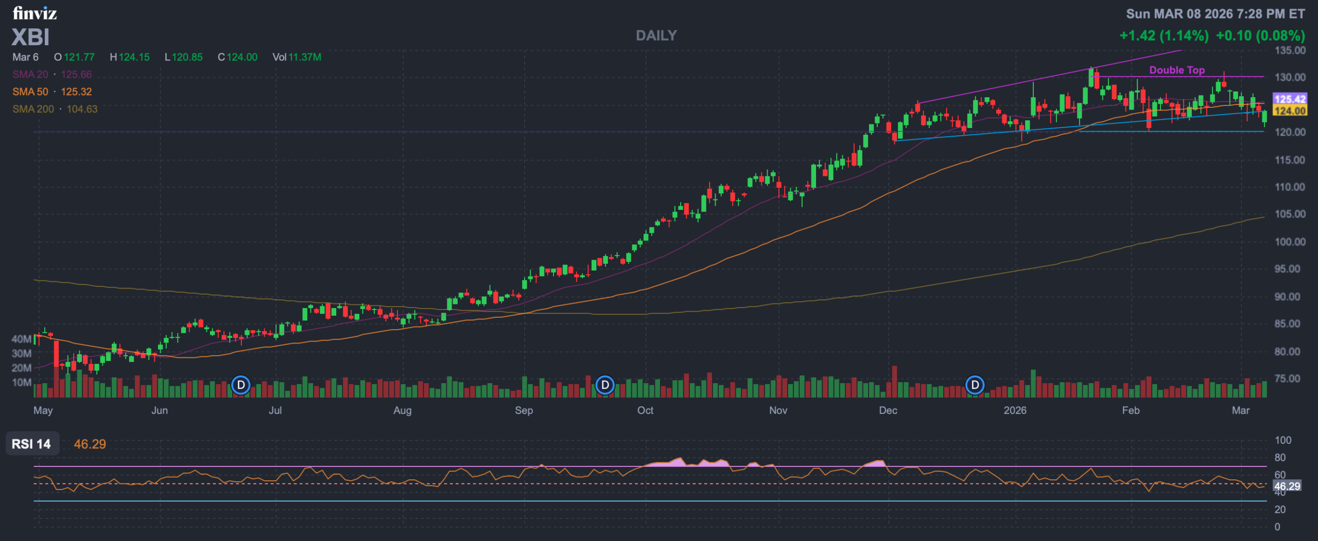Viewport: 1318px width, 541px height.
Task: Click the Aug label on time axis
Action: tap(403, 410)
